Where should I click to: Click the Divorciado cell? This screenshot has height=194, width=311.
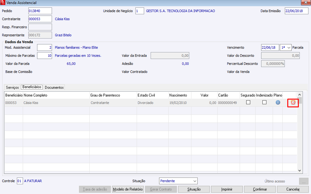[153, 103]
